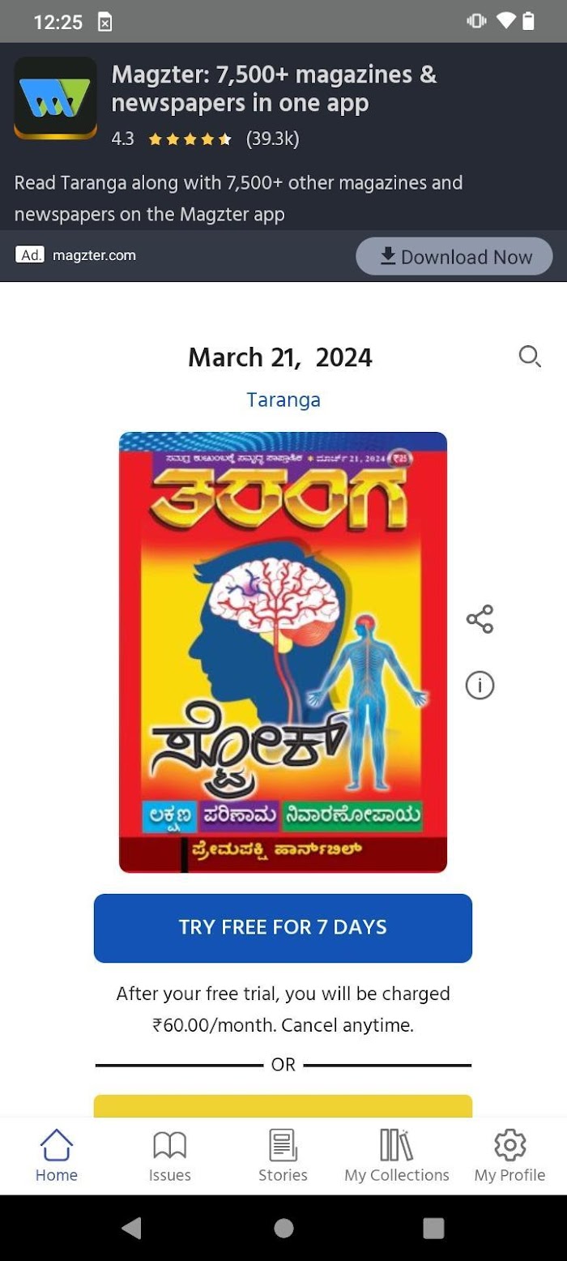Open the issue info icon

coord(480,686)
